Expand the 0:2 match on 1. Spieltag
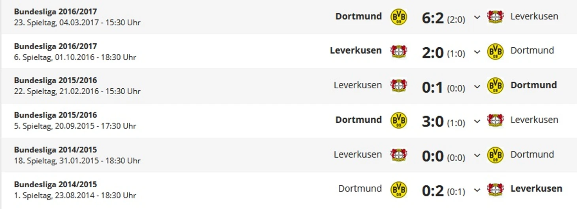The width and height of the screenshot is (577, 209). [477, 190]
